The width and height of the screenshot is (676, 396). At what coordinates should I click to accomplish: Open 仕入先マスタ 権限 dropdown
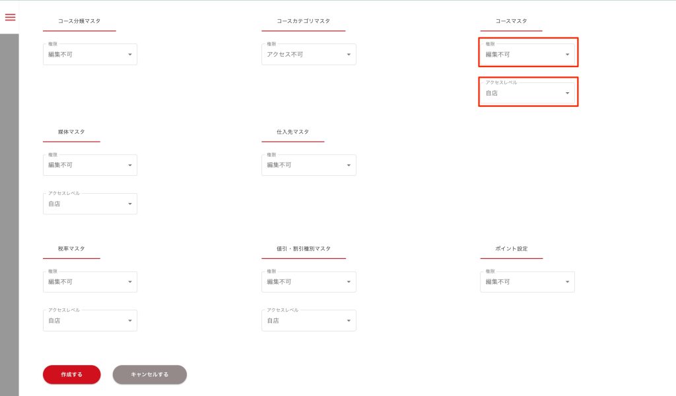click(308, 165)
